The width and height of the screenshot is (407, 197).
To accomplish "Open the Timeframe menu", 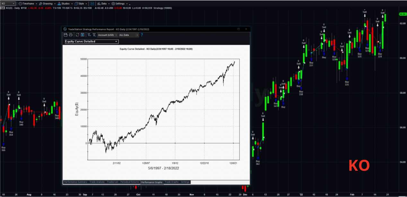I will (28, 4).
